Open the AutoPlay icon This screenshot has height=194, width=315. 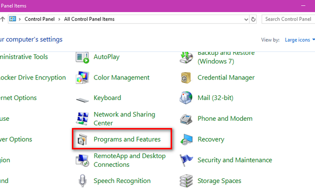click(x=82, y=58)
